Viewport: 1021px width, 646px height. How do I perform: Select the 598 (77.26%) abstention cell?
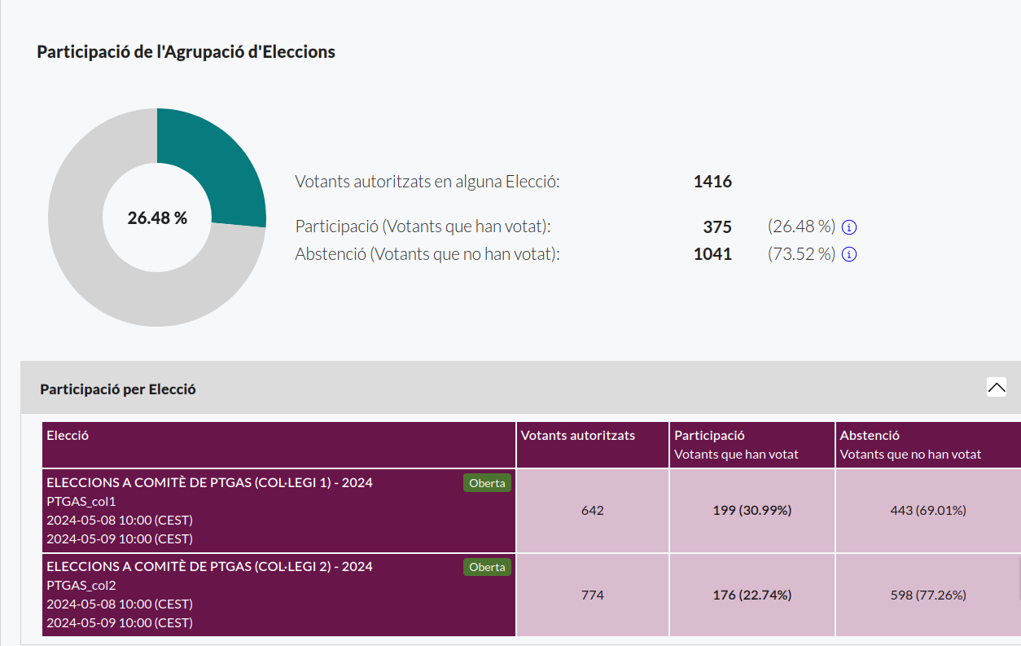pos(927,595)
